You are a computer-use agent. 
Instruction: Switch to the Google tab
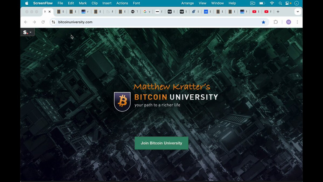pyautogui.click(x=147, y=12)
